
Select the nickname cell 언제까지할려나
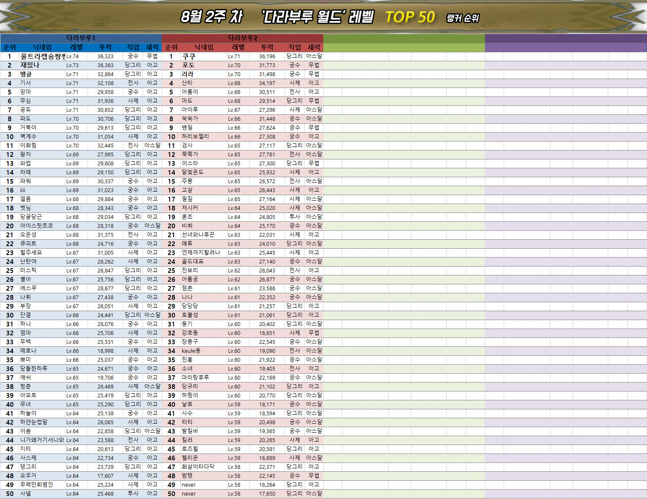point(201,252)
